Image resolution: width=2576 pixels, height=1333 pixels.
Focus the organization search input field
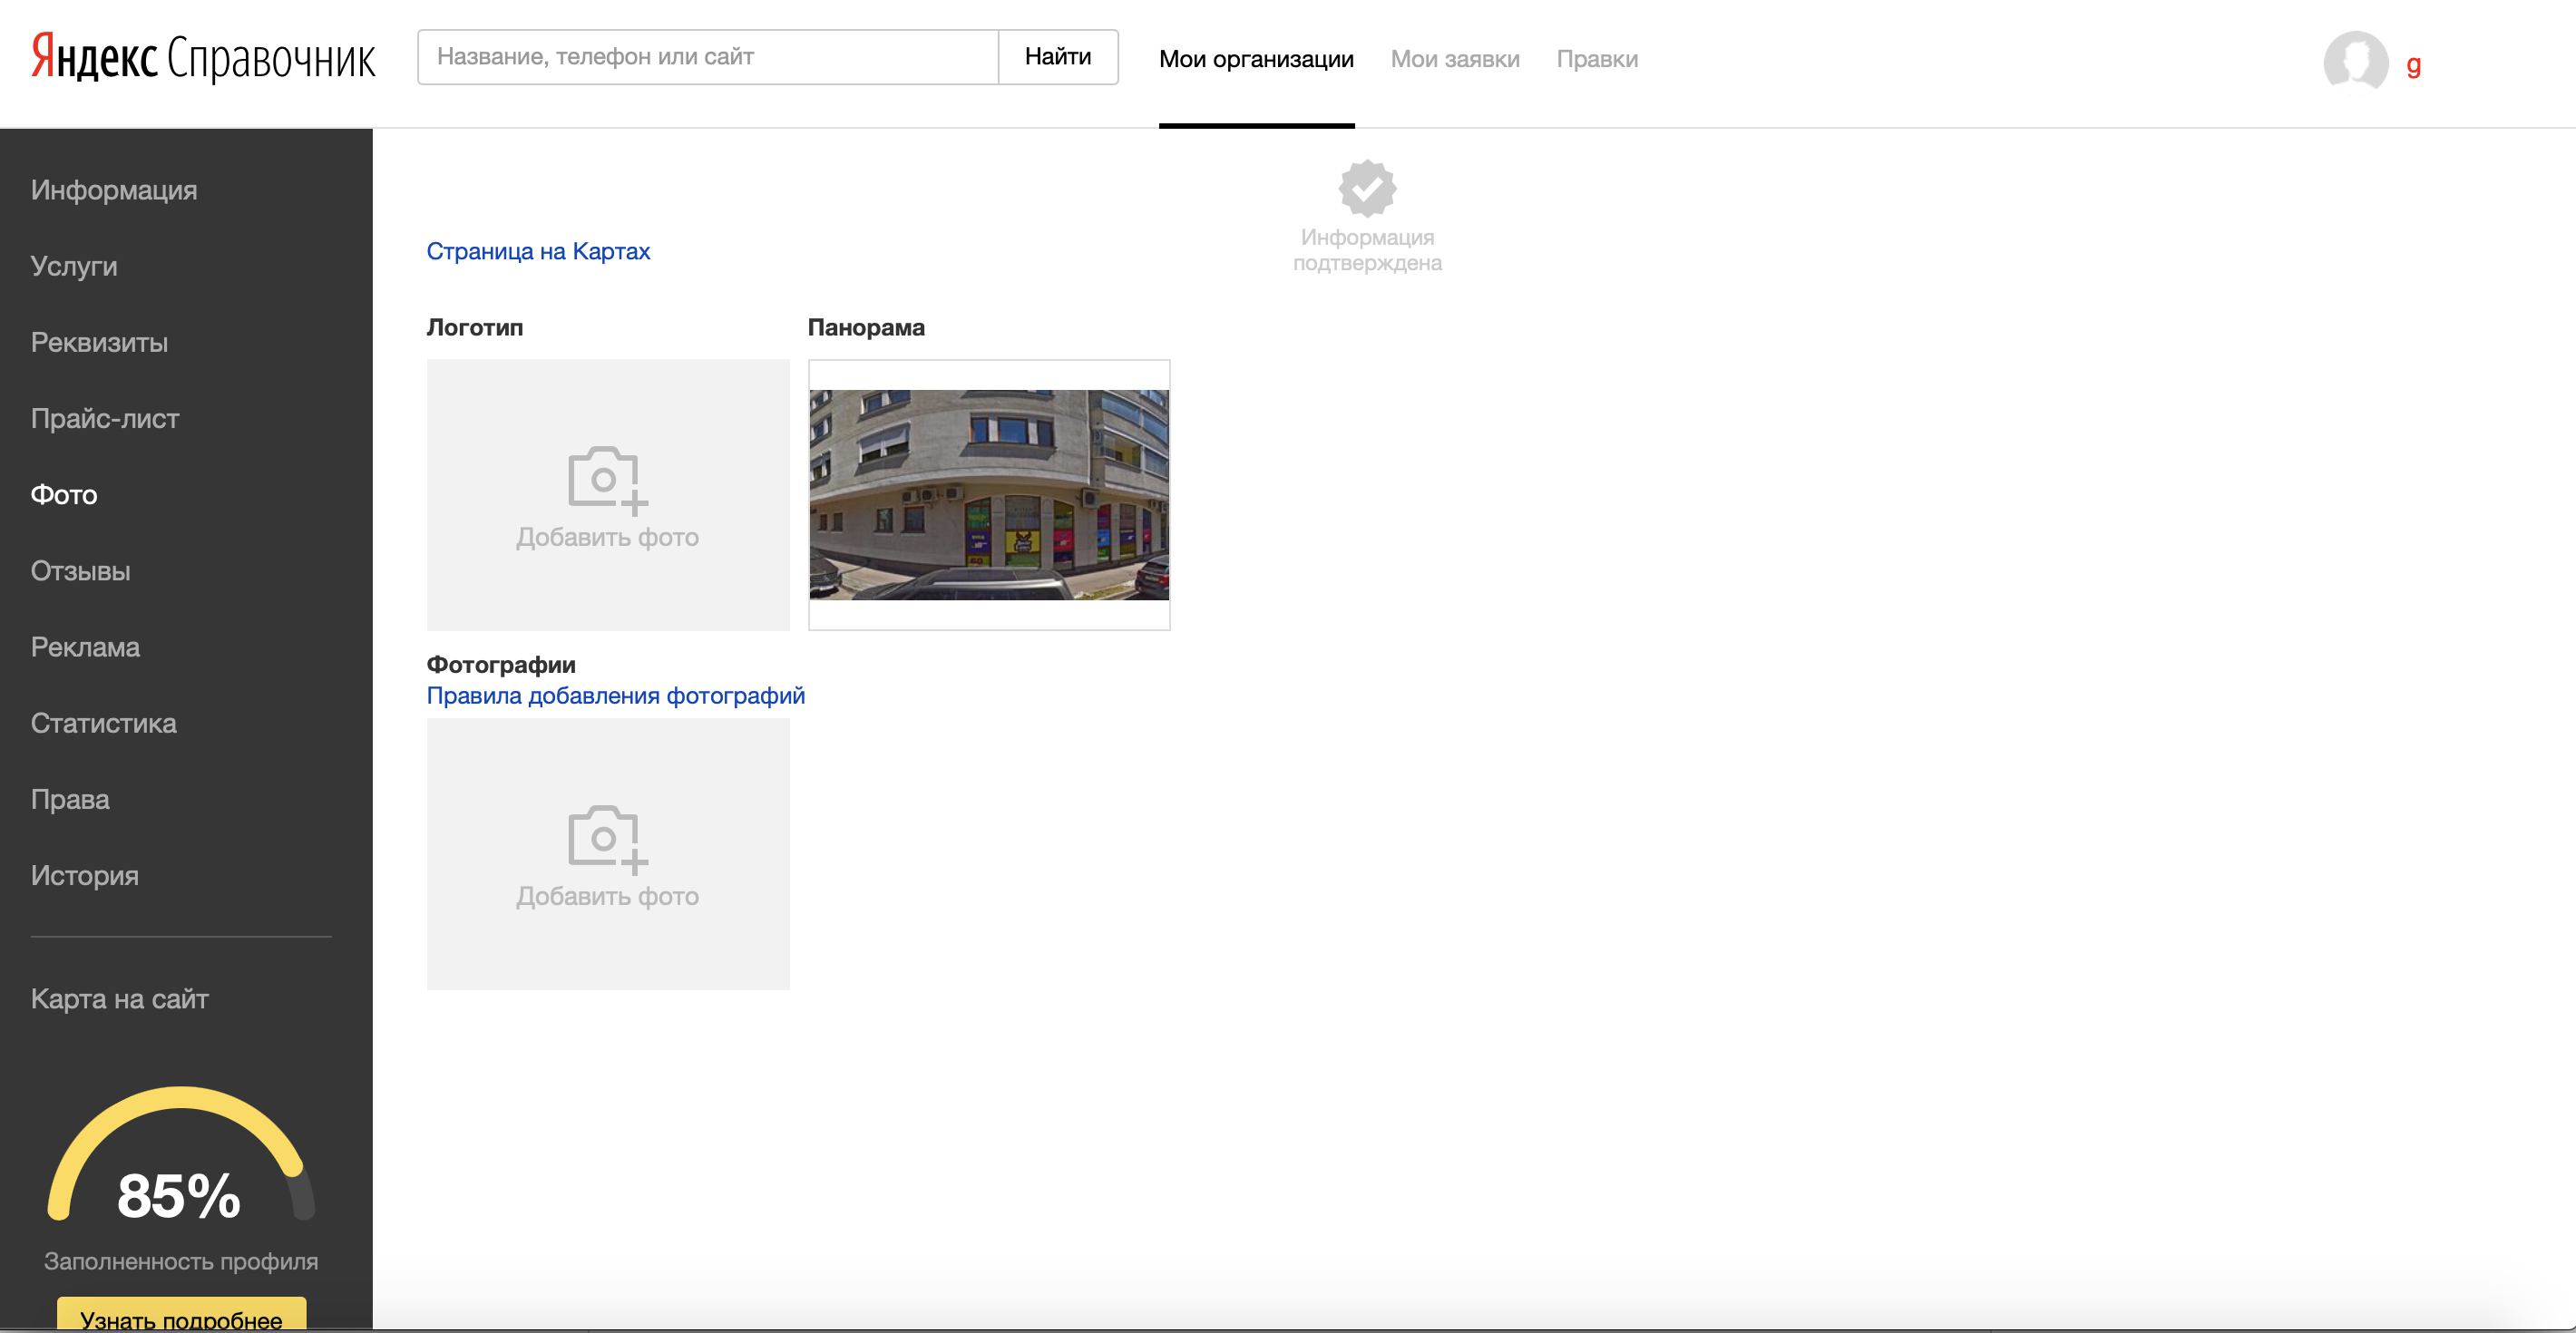(x=707, y=57)
